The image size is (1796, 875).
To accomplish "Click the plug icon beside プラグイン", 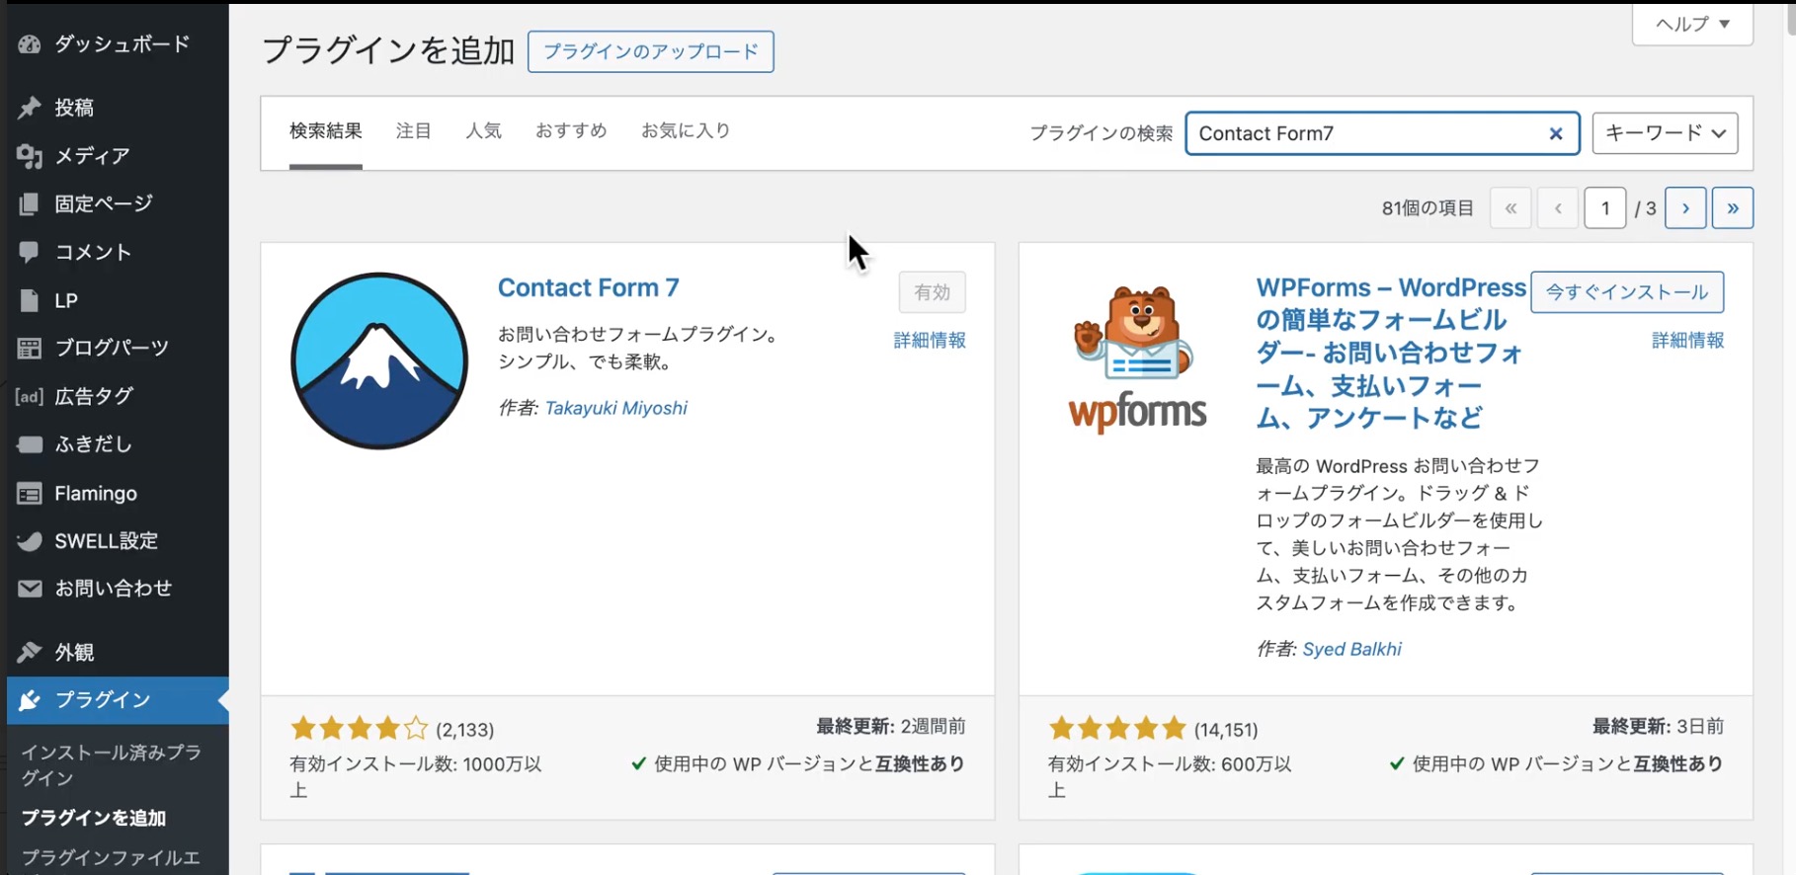I will [x=30, y=700].
